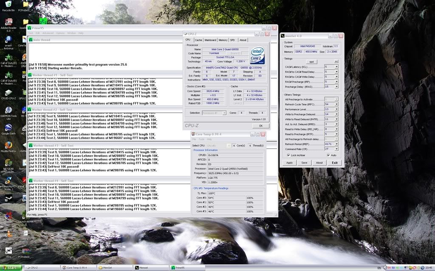Open the VLC media player desktop icon
The image size is (435, 271).
click(x=8, y=236)
